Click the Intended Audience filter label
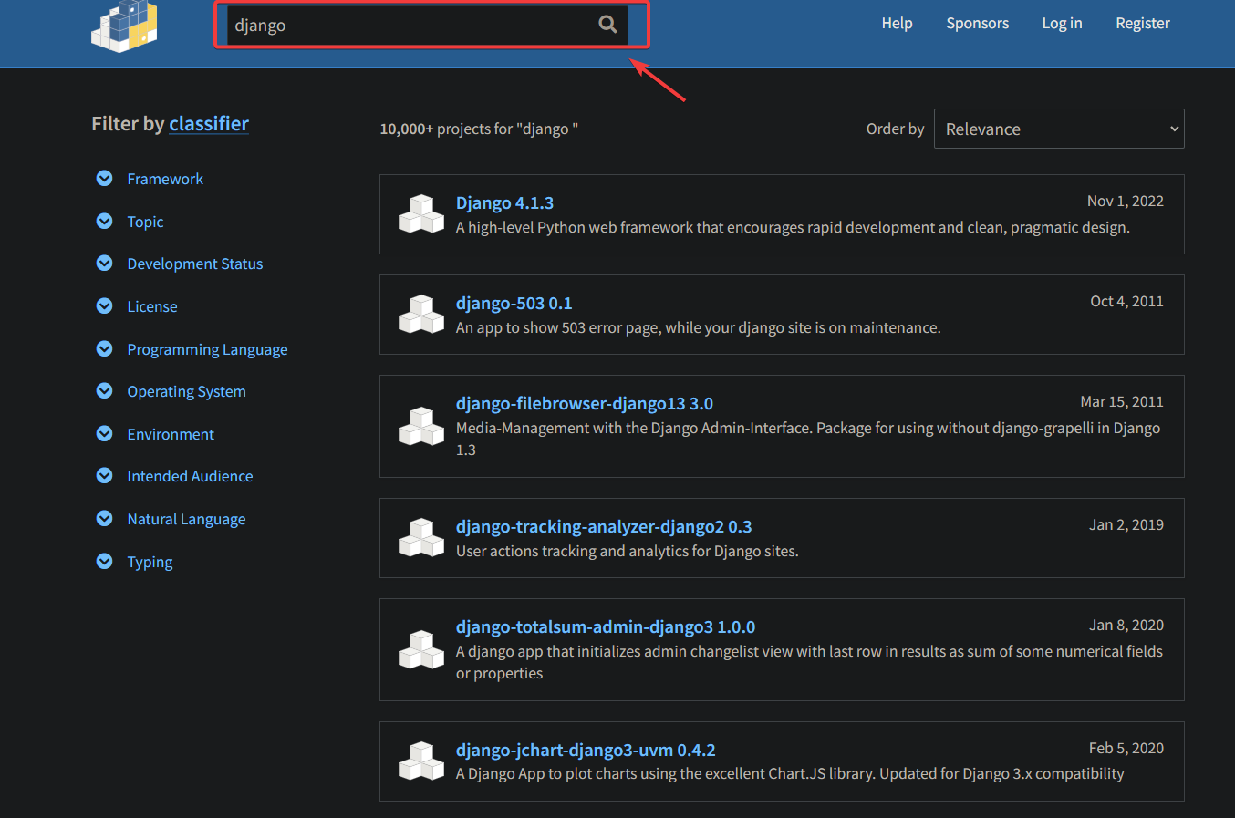 coord(190,476)
